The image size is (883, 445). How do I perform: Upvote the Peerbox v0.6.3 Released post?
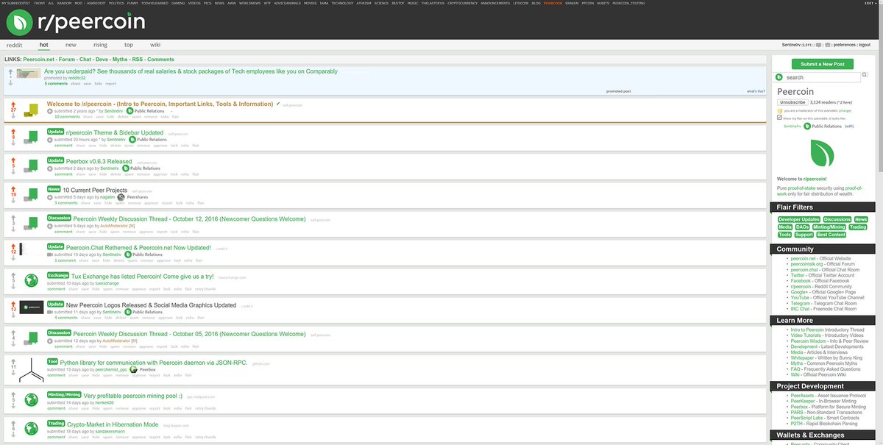13,162
